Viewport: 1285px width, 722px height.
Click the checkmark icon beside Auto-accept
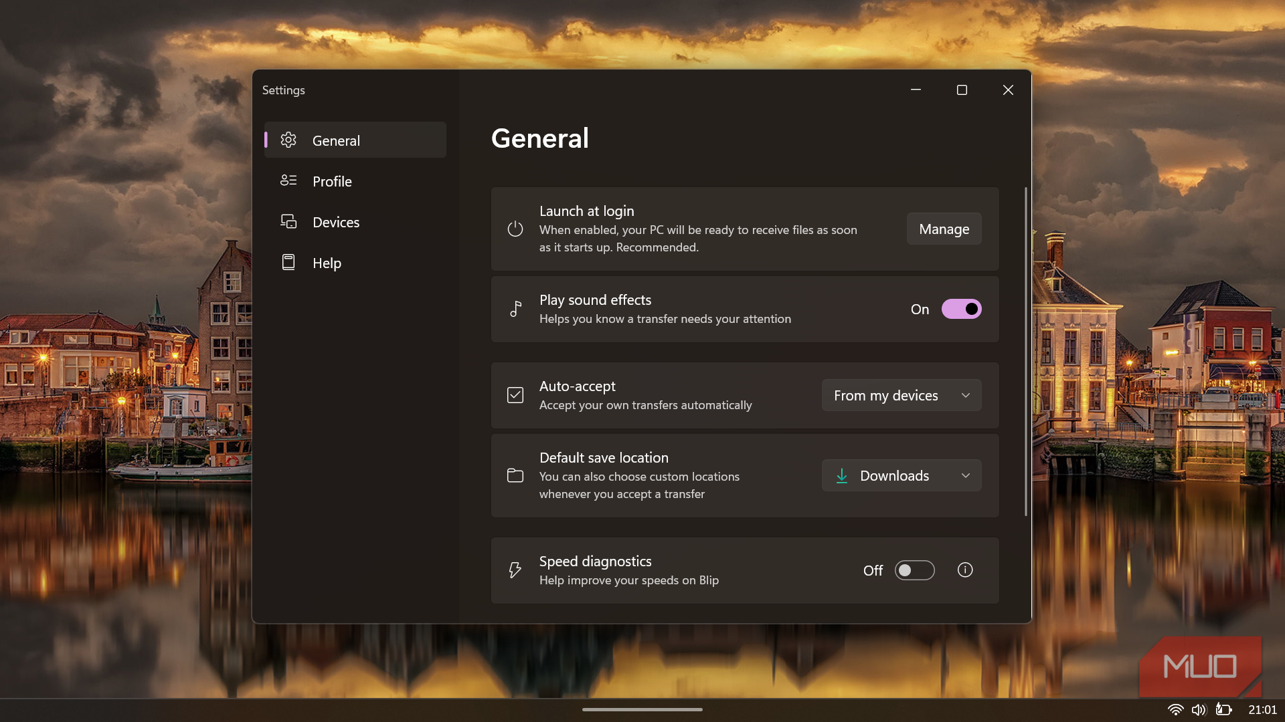point(515,395)
